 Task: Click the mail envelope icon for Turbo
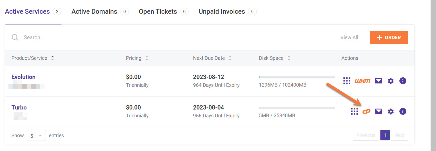point(378,112)
